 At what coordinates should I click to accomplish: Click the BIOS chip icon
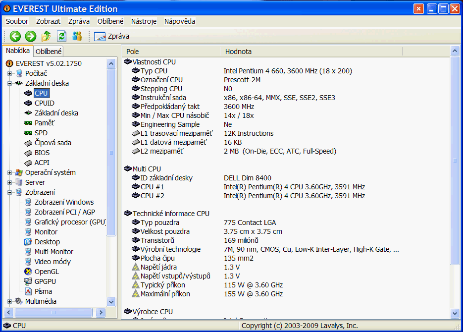[28, 153]
